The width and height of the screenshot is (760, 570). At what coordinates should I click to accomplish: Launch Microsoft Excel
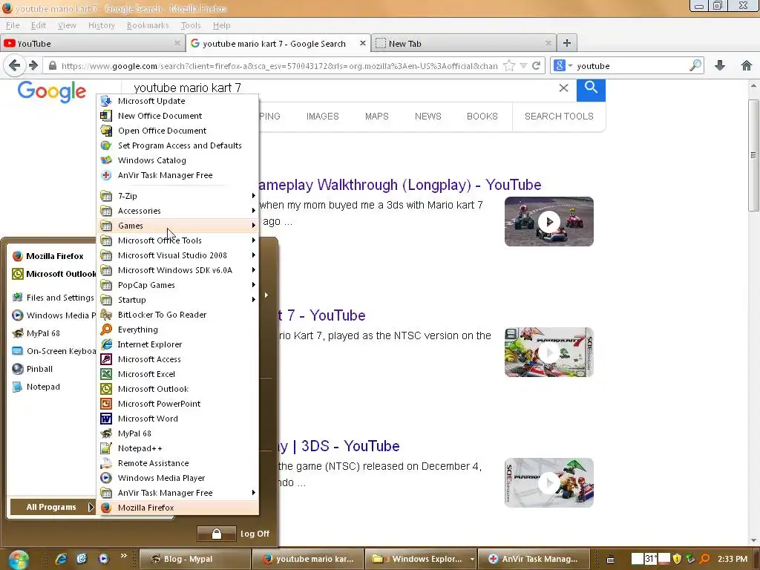click(x=177, y=374)
